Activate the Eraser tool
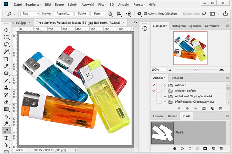 click(x=6, y=102)
